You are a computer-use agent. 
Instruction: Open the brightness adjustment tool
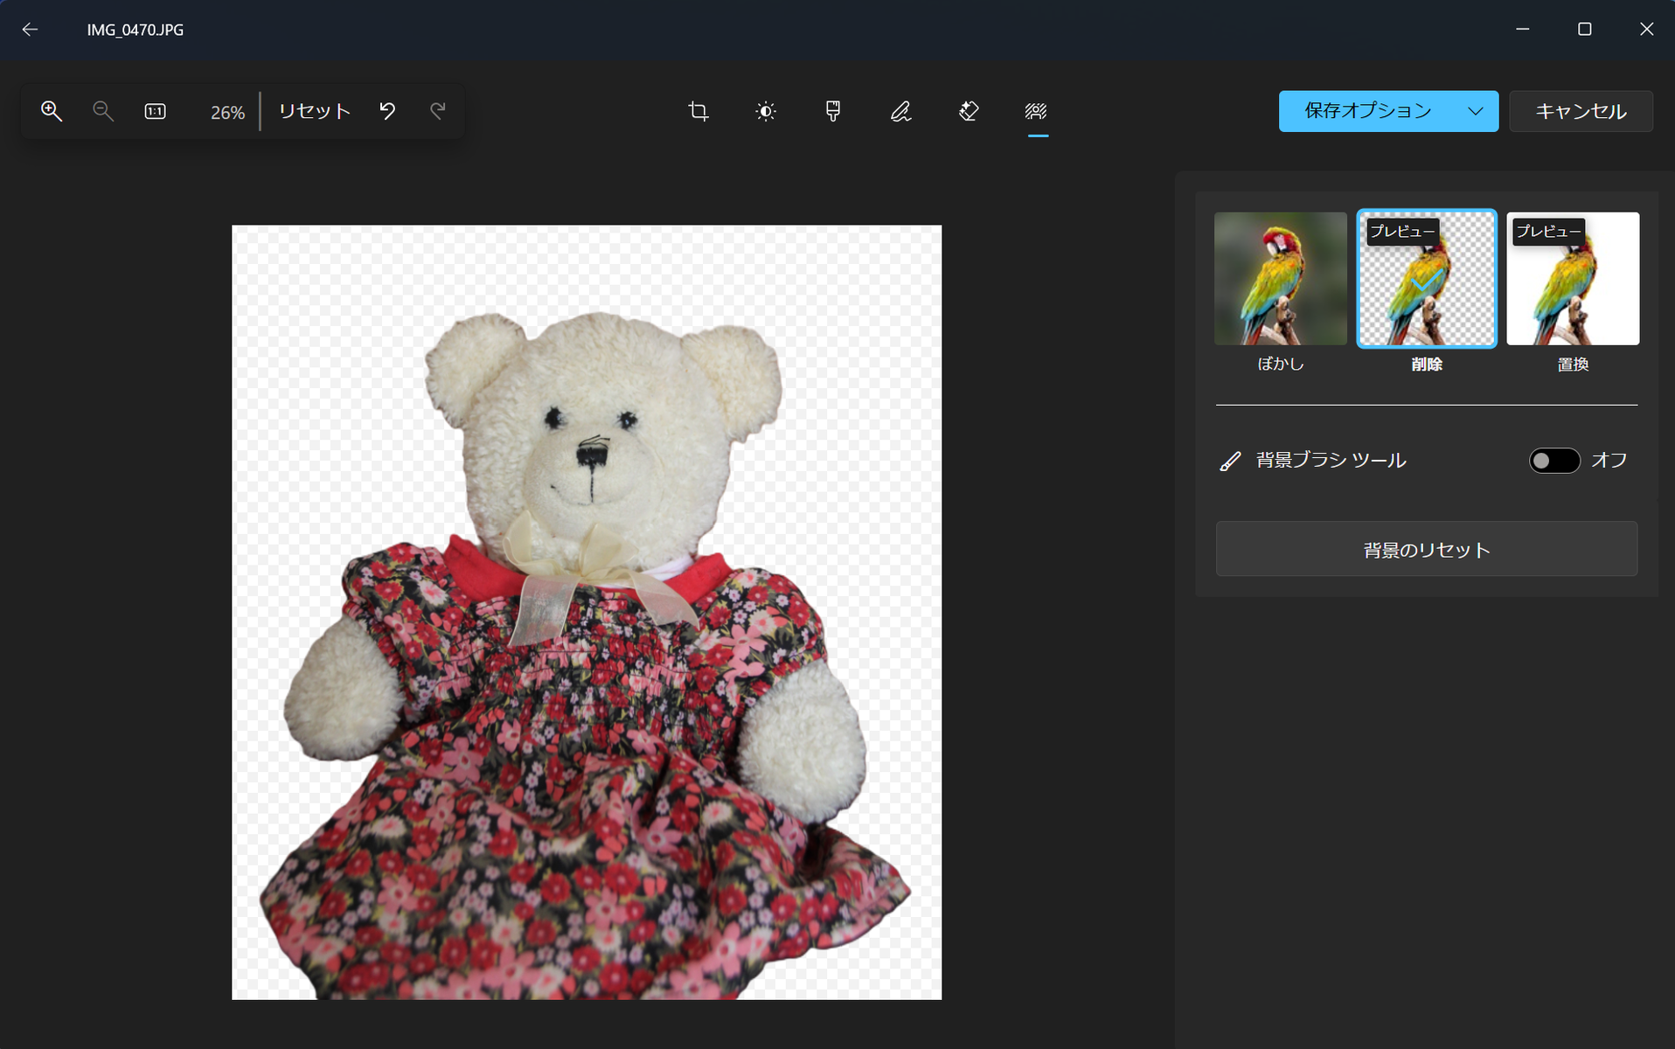(x=765, y=111)
